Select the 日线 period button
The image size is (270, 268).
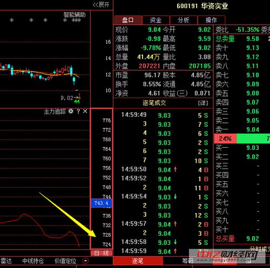(x=102, y=253)
